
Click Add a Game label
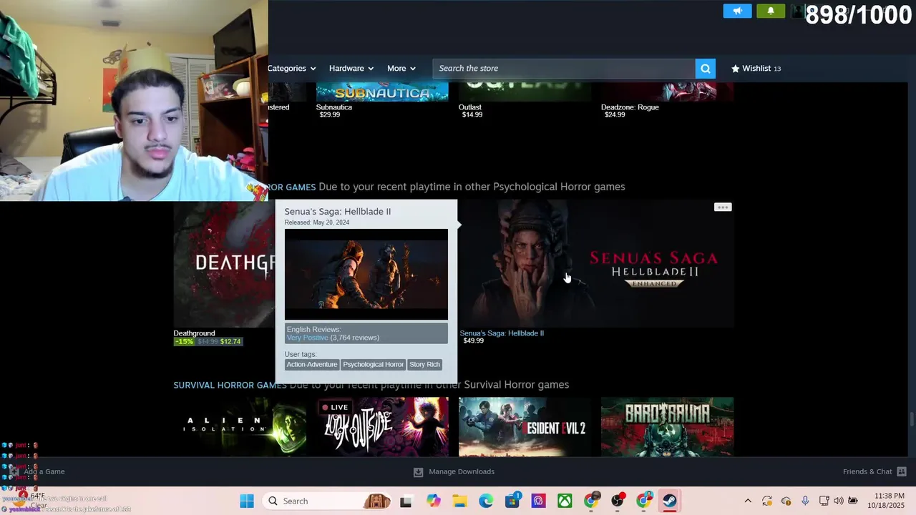(44, 472)
